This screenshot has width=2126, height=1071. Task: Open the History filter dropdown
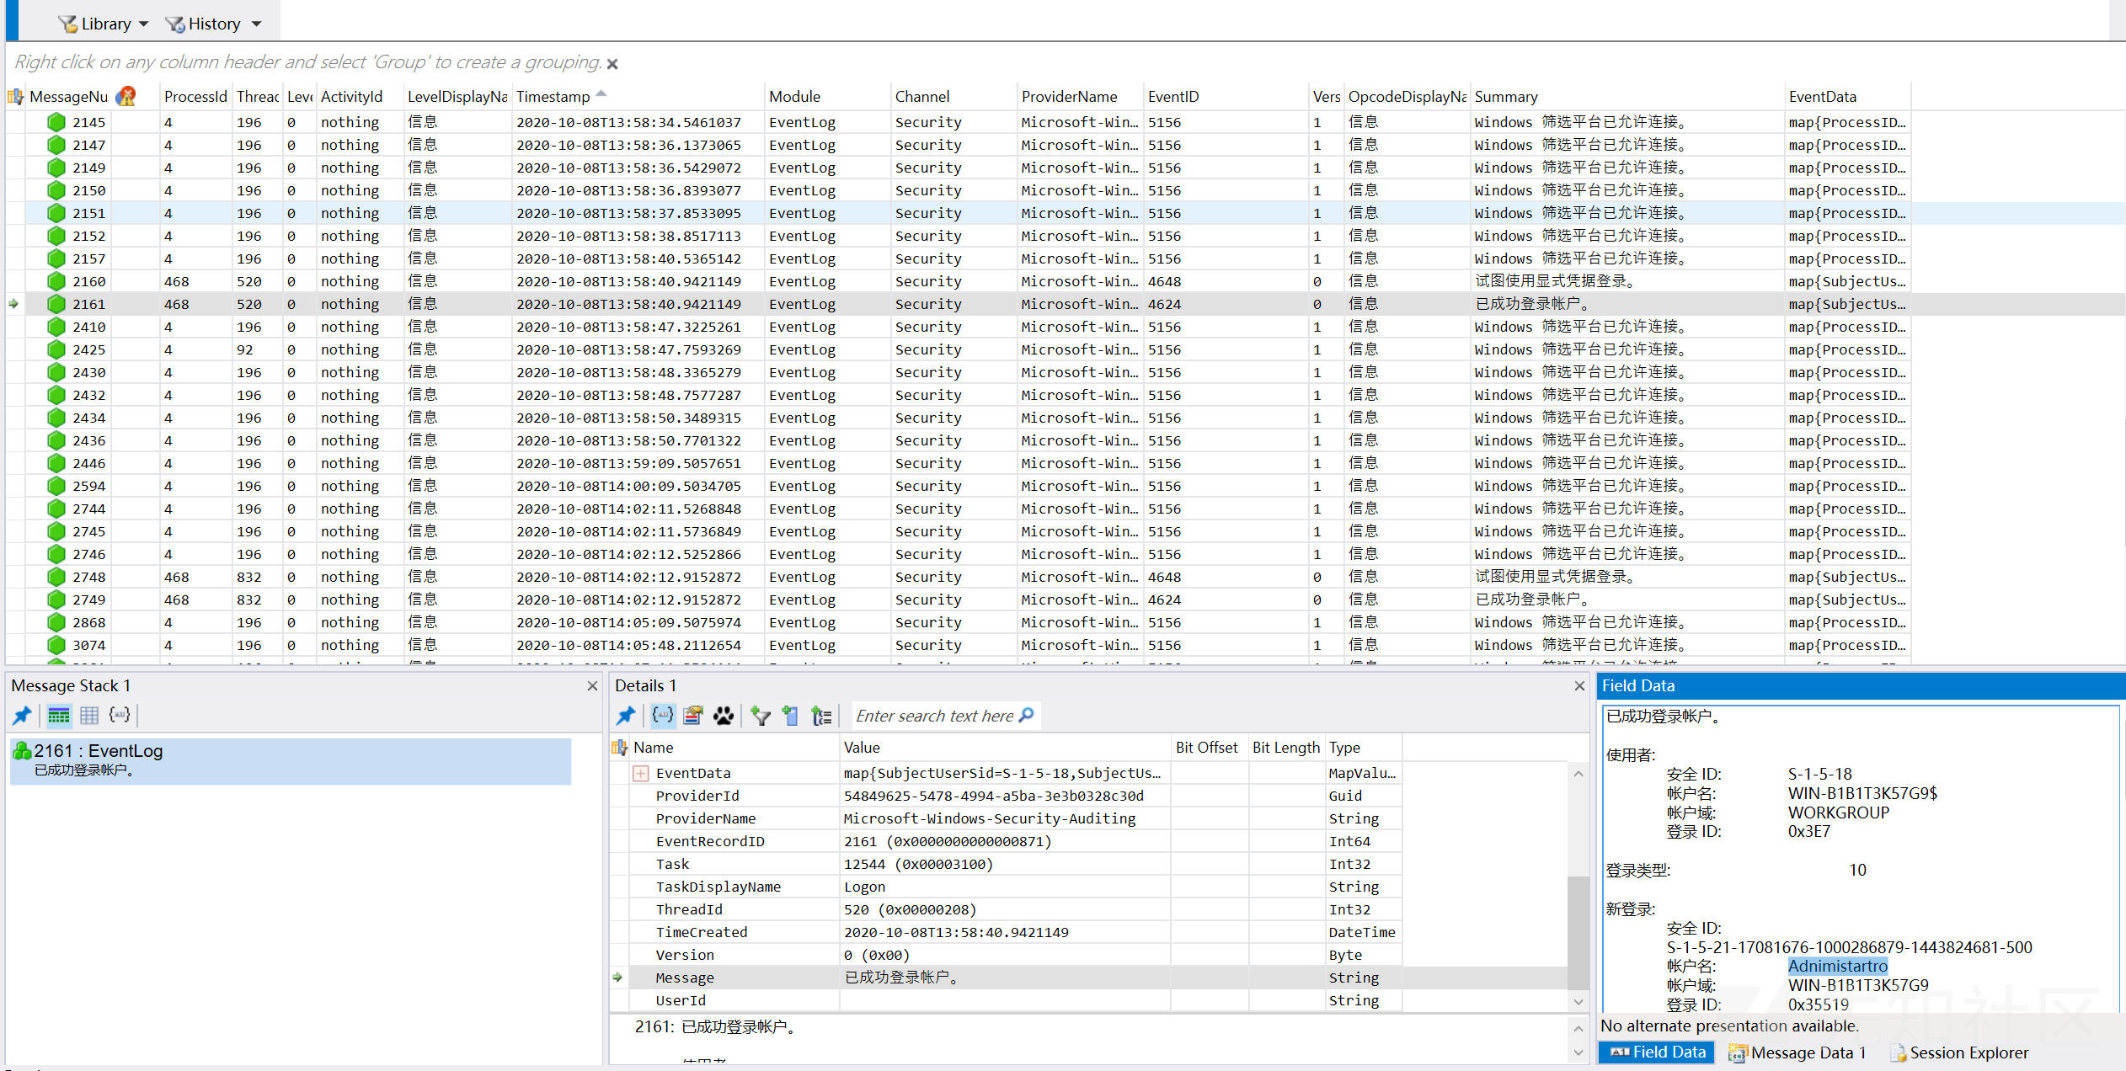coord(213,24)
